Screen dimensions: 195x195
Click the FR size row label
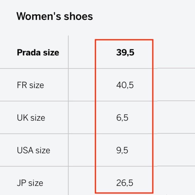[x=30, y=85]
